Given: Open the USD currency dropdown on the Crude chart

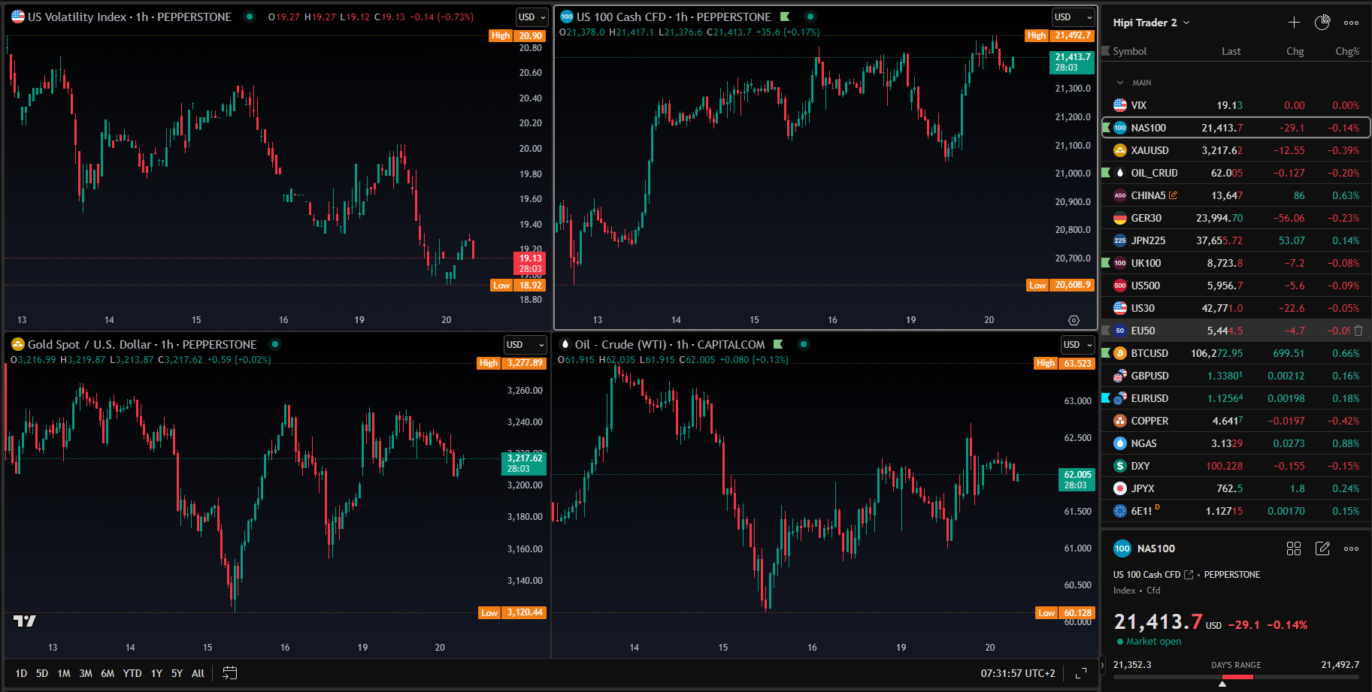Looking at the screenshot, I should (1079, 345).
